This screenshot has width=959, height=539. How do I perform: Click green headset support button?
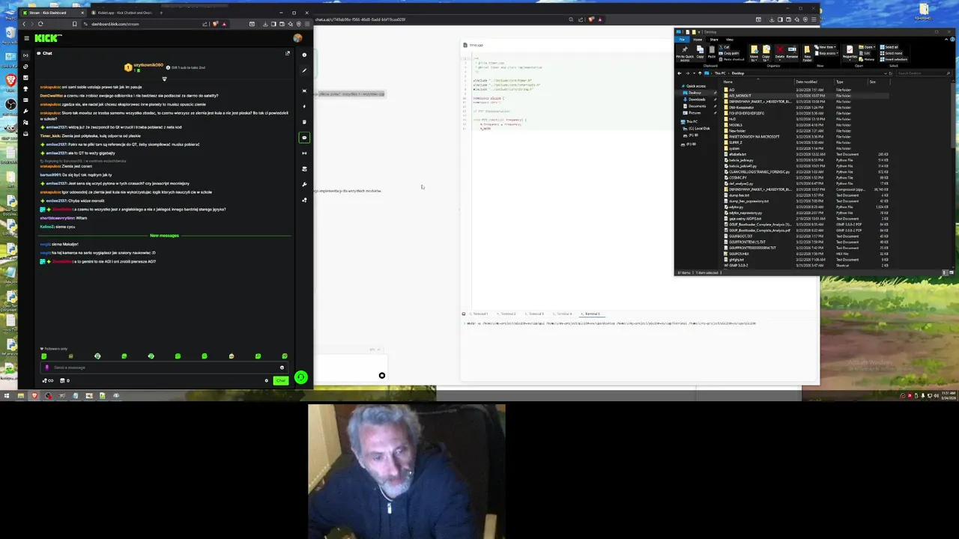pos(301,377)
